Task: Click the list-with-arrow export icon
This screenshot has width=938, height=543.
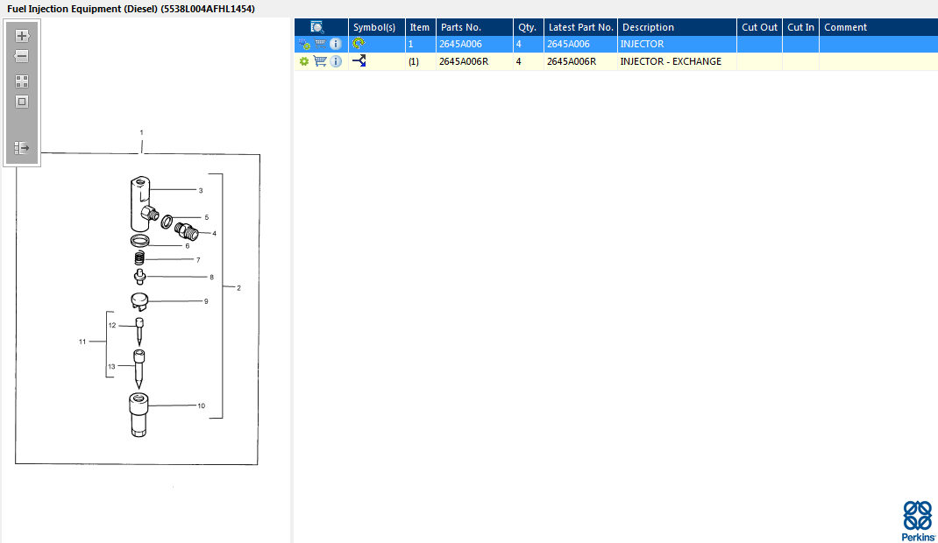Action: [22, 147]
